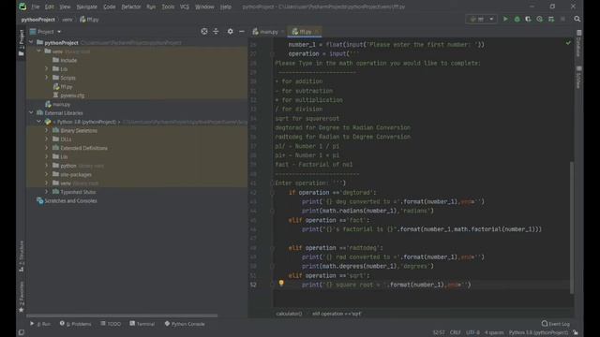
Task: Open the Event Log
Action: [556, 324]
